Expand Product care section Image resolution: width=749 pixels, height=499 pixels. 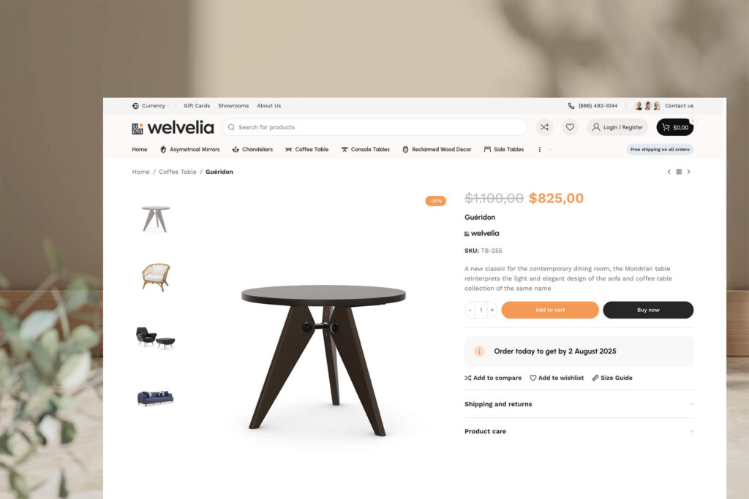tap(579, 431)
